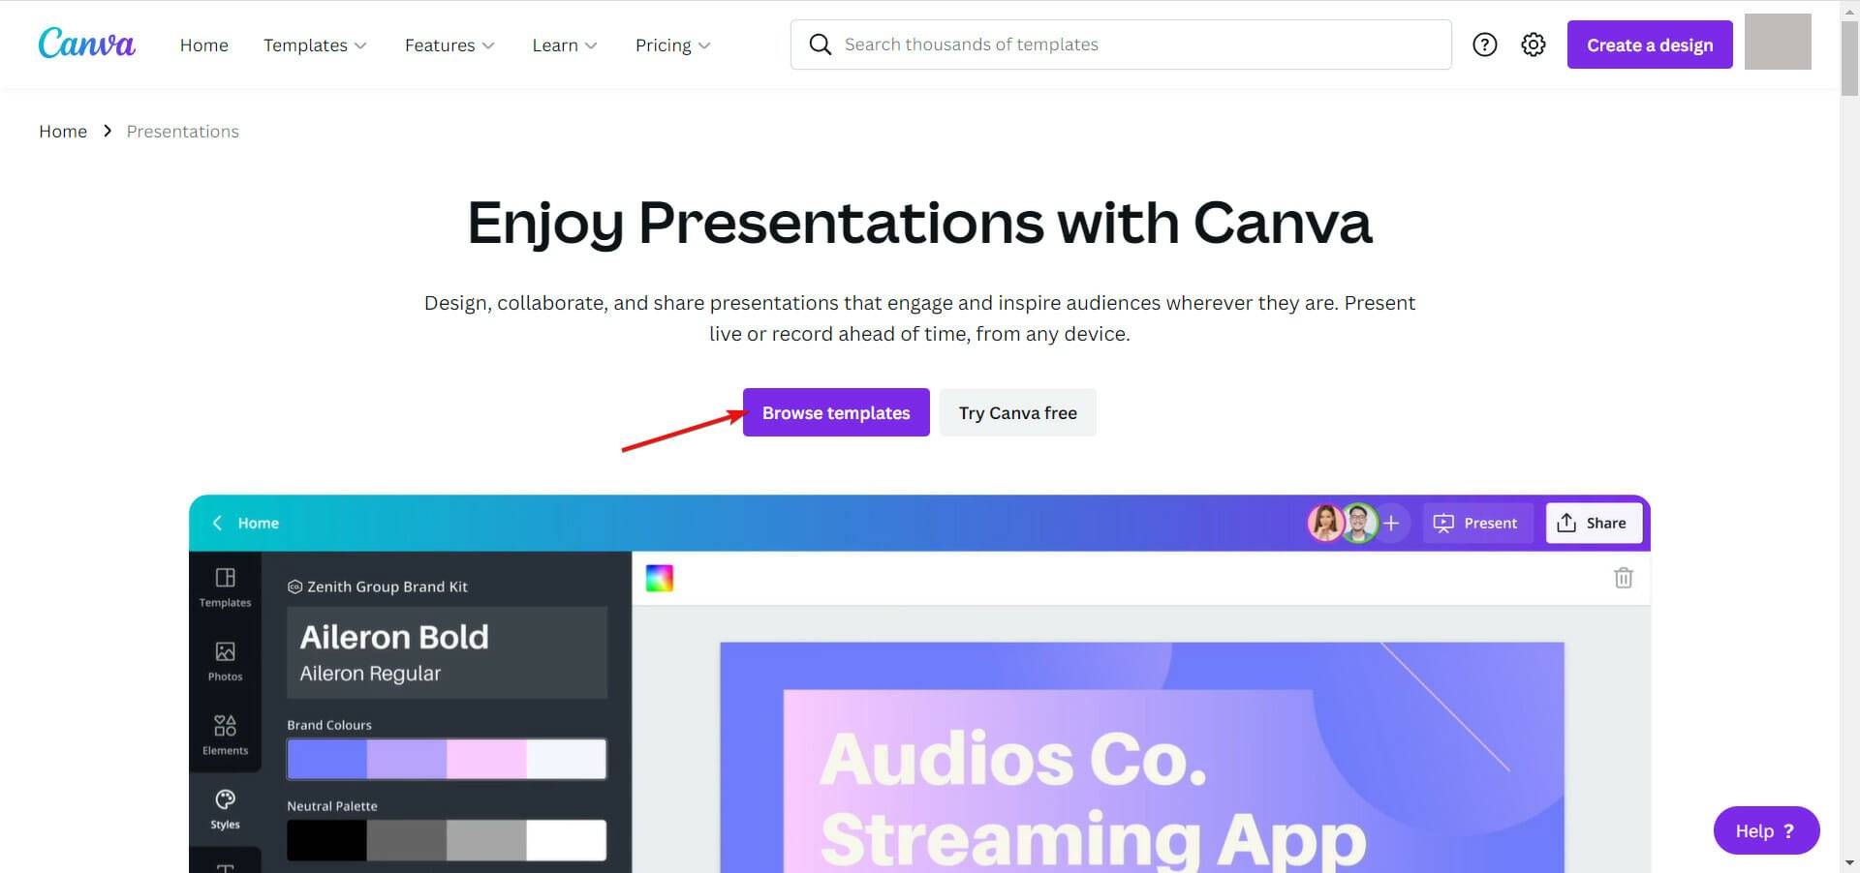Screen dimensions: 1860x873
Task: Open the Features dropdown
Action: 449,45
